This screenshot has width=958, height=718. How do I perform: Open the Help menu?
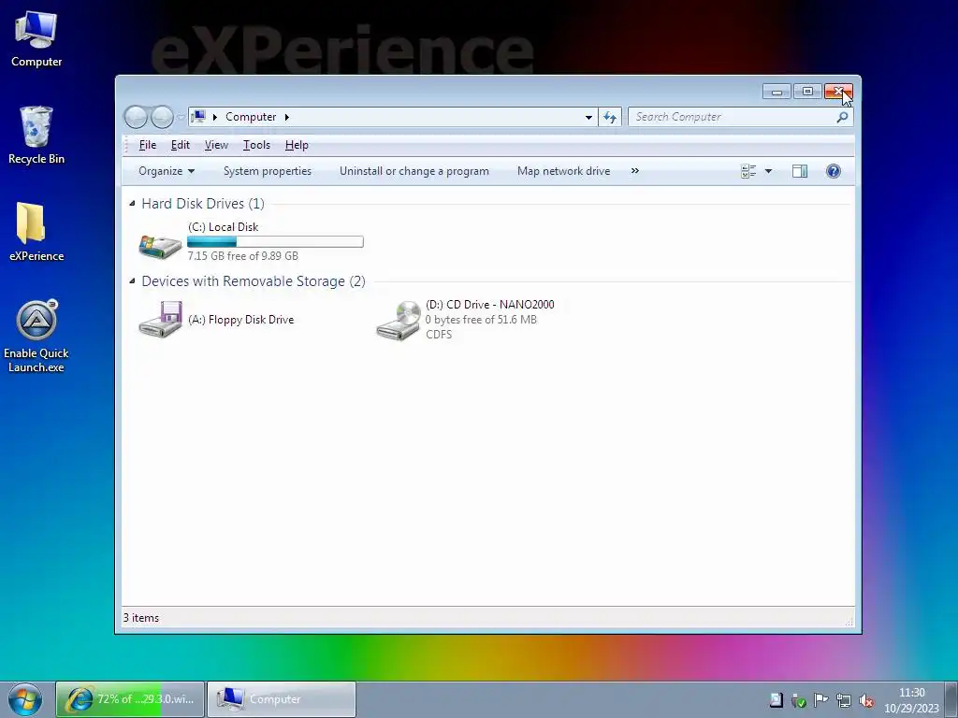point(297,145)
